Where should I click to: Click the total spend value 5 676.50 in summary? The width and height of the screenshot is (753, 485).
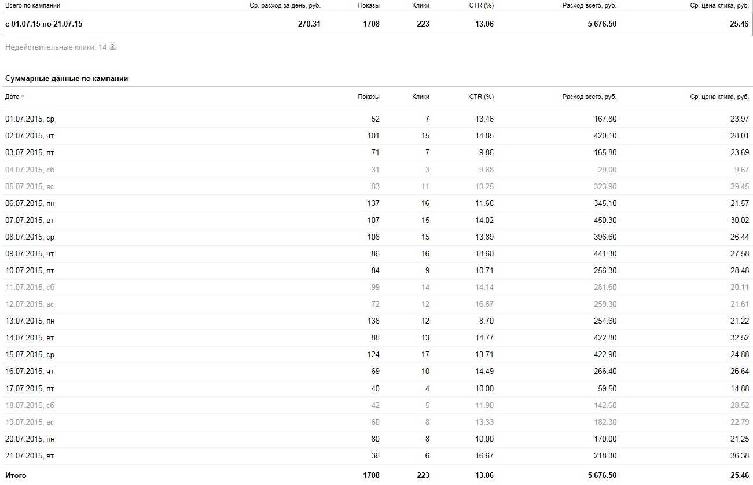602,24
